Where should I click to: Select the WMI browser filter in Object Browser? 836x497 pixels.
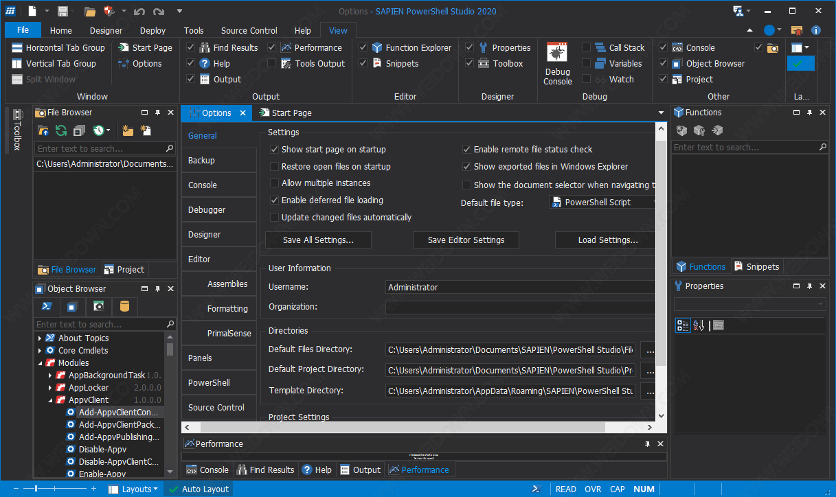[99, 306]
